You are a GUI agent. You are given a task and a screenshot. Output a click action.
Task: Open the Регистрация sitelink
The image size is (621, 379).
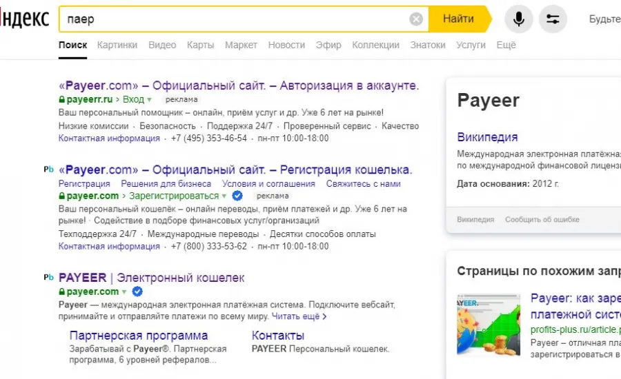tap(84, 183)
